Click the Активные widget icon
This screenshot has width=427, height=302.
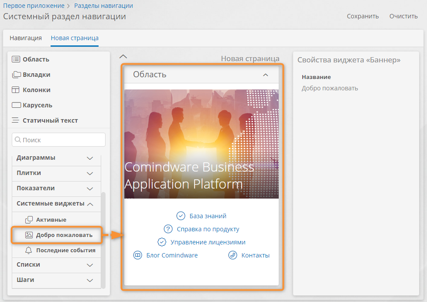(29, 220)
